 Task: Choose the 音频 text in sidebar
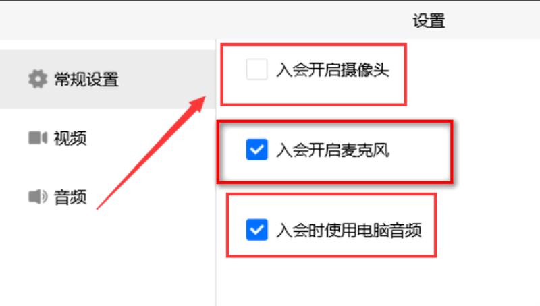tap(70, 197)
